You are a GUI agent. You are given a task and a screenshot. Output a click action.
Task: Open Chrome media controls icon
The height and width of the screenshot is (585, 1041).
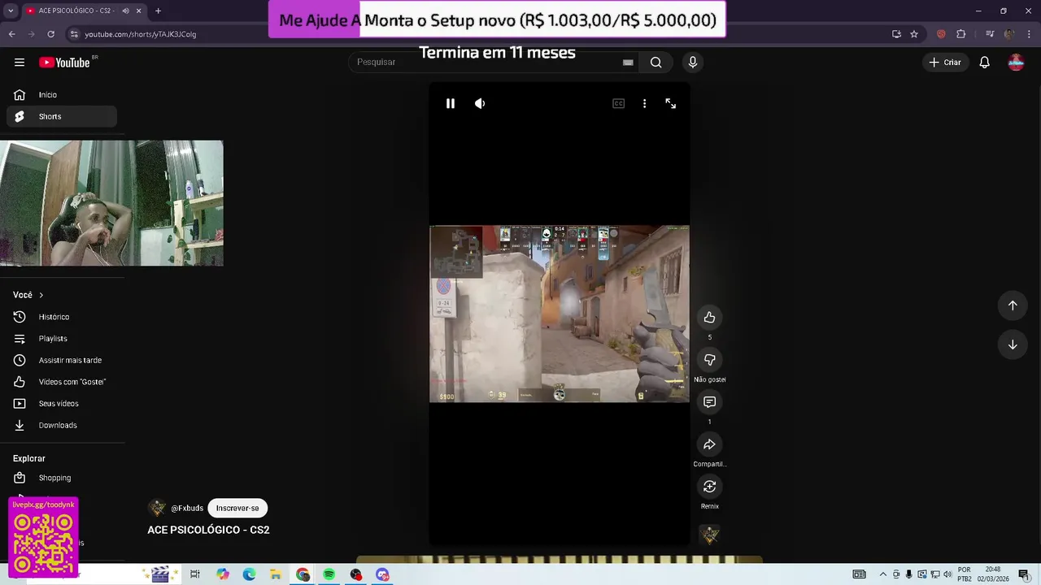point(990,34)
